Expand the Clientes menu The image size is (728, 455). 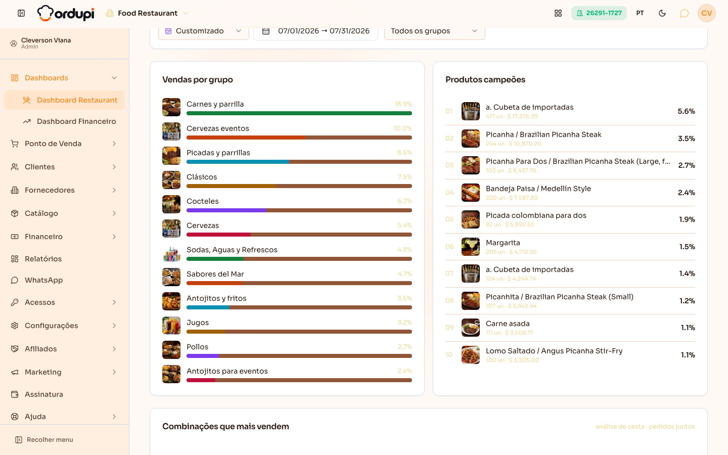(64, 167)
